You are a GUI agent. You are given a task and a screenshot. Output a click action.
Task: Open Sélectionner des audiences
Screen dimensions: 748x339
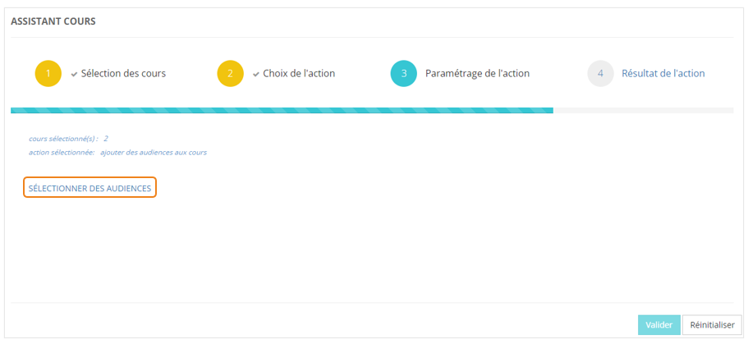pos(89,188)
